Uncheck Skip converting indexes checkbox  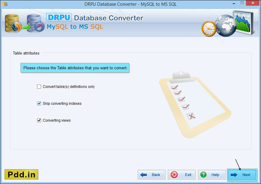[39, 104]
